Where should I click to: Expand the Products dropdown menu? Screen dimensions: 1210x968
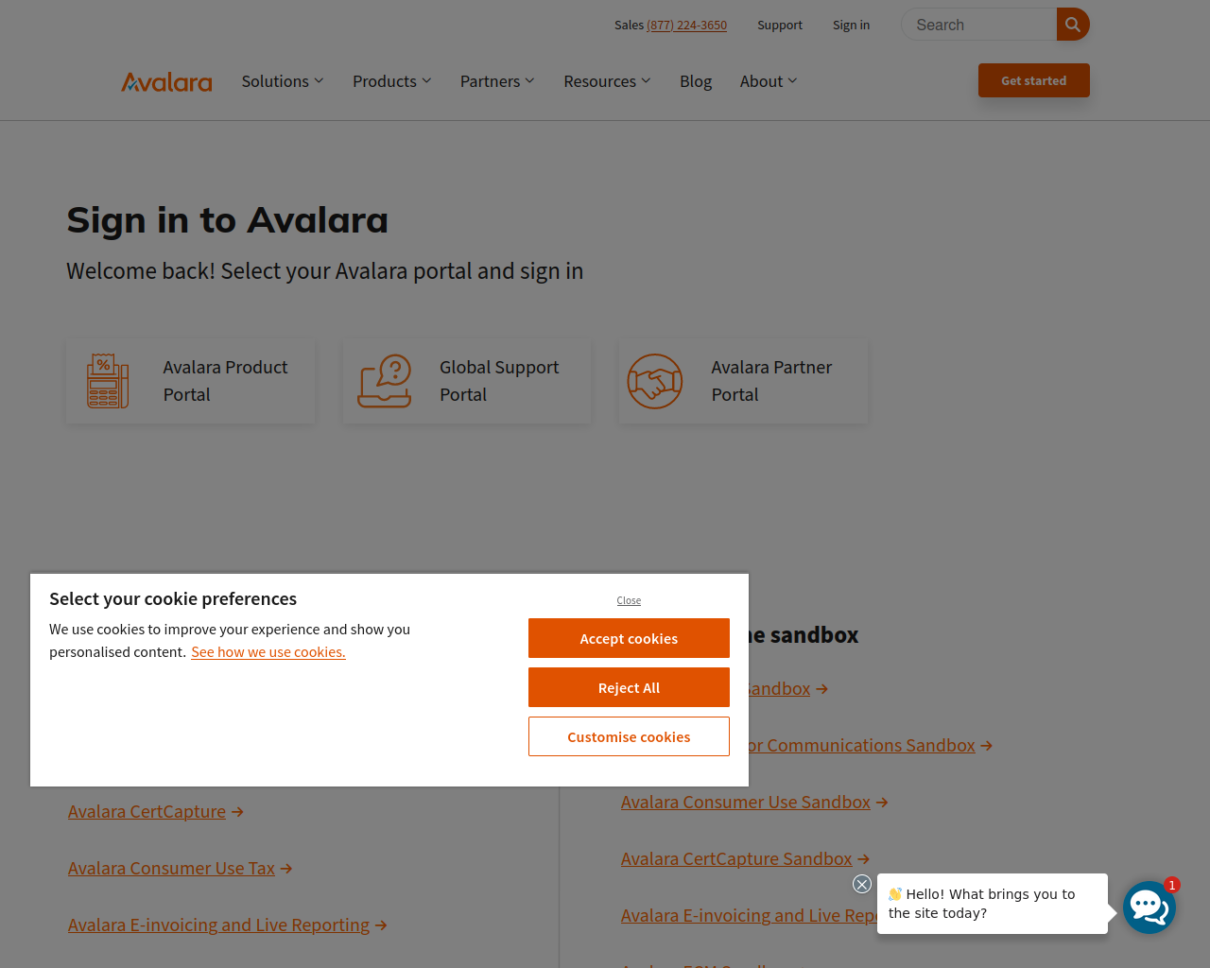392,81
